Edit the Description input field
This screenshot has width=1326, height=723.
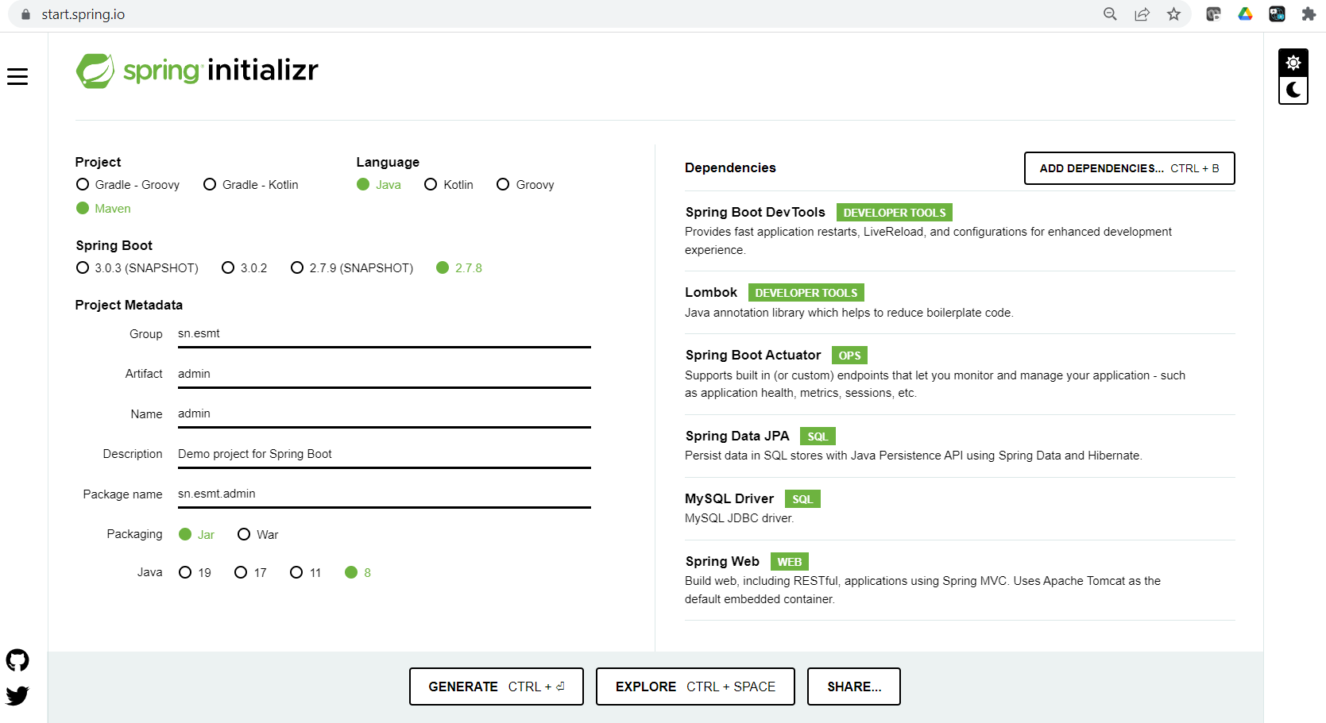pos(384,454)
